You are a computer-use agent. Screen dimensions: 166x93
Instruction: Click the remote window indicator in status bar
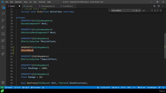pos(2,88)
